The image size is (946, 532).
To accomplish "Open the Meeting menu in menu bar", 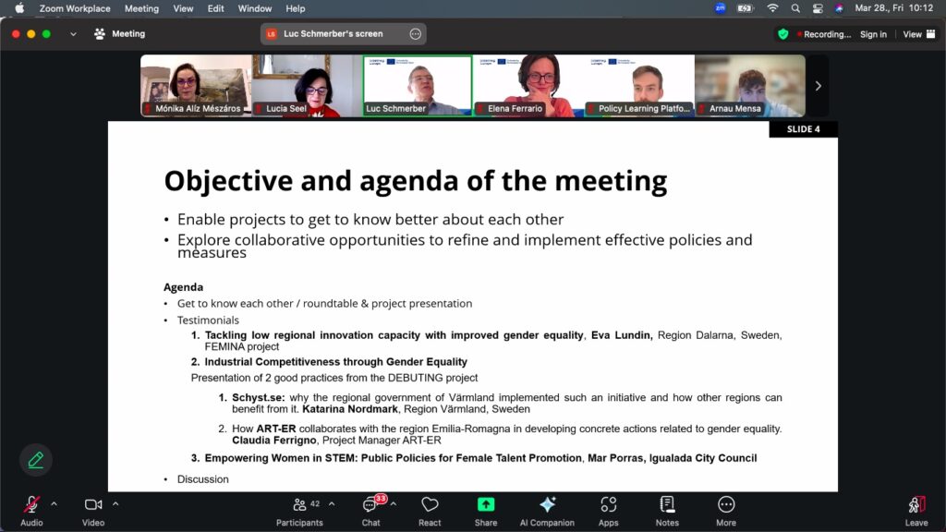I will pos(141,8).
